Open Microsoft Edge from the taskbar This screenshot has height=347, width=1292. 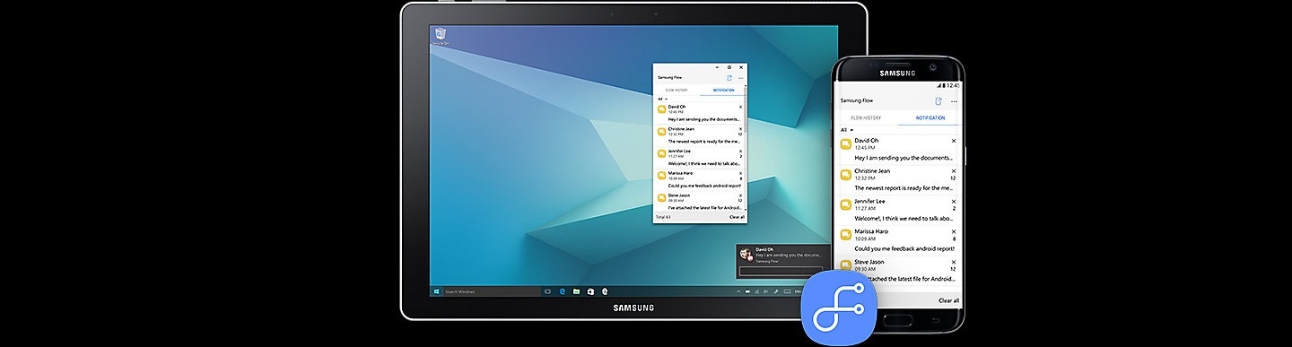563,291
